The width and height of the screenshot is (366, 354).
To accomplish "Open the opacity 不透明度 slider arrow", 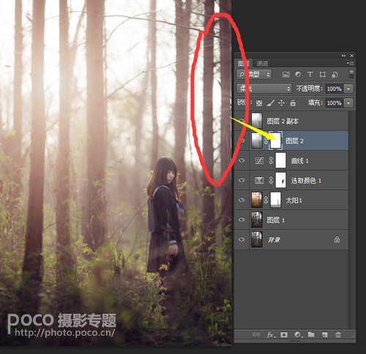I will point(348,88).
